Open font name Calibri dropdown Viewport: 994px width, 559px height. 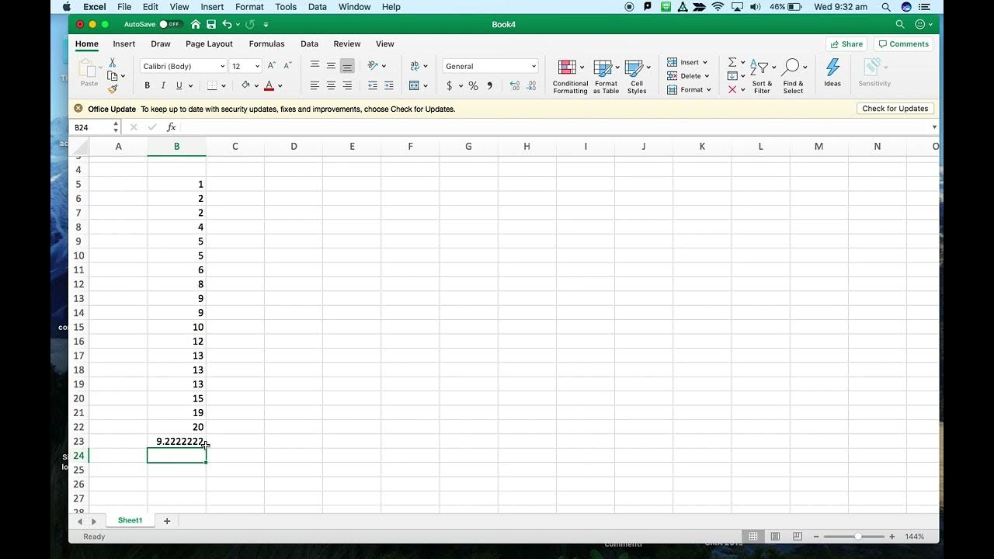223,67
